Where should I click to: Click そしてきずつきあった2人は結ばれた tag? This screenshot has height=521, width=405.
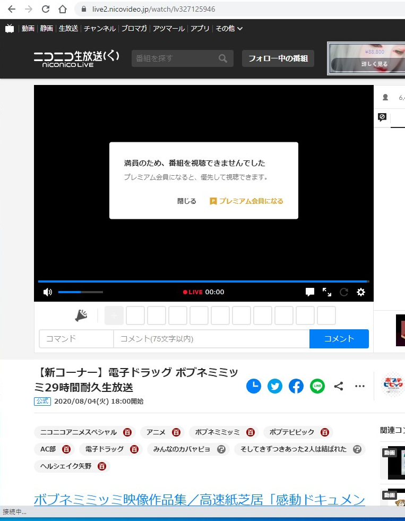[x=294, y=449]
